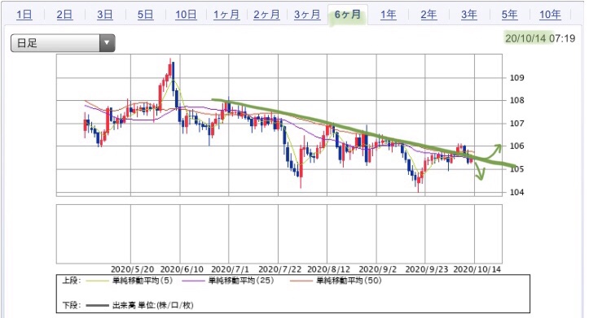View the 5年 chart period

point(510,15)
